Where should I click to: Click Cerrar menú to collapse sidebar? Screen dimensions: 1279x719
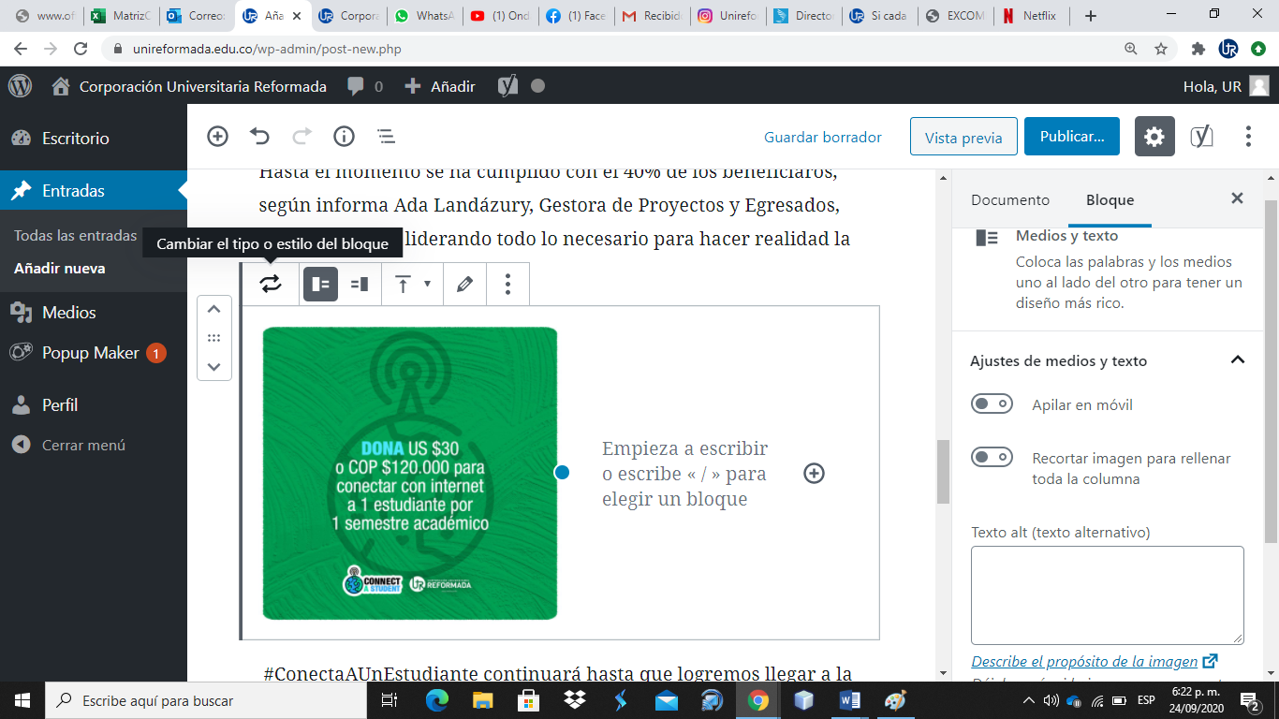click(94, 445)
